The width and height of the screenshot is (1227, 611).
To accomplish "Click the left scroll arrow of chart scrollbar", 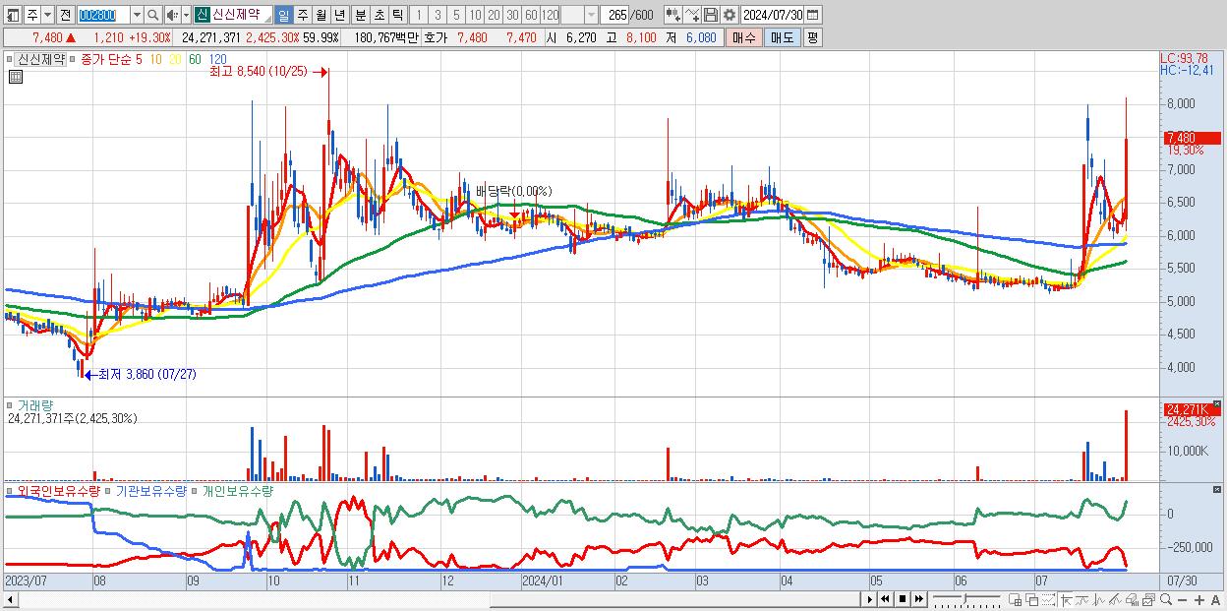I will pos(11,599).
